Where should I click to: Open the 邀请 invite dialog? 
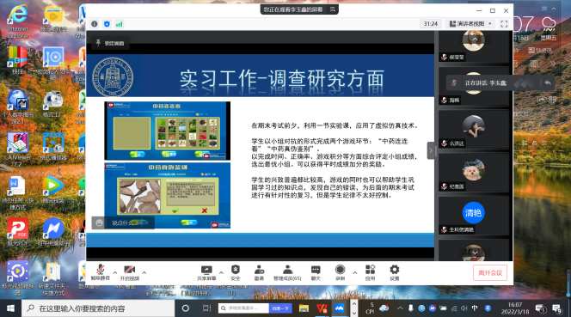259,272
